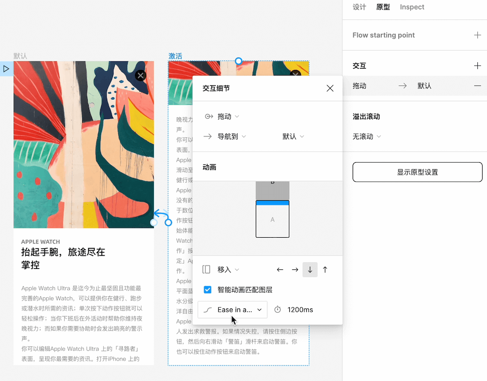This screenshot has height=381, width=487.
Task: Click the X icon on the Apple Watch artwork
Action: tap(140, 75)
